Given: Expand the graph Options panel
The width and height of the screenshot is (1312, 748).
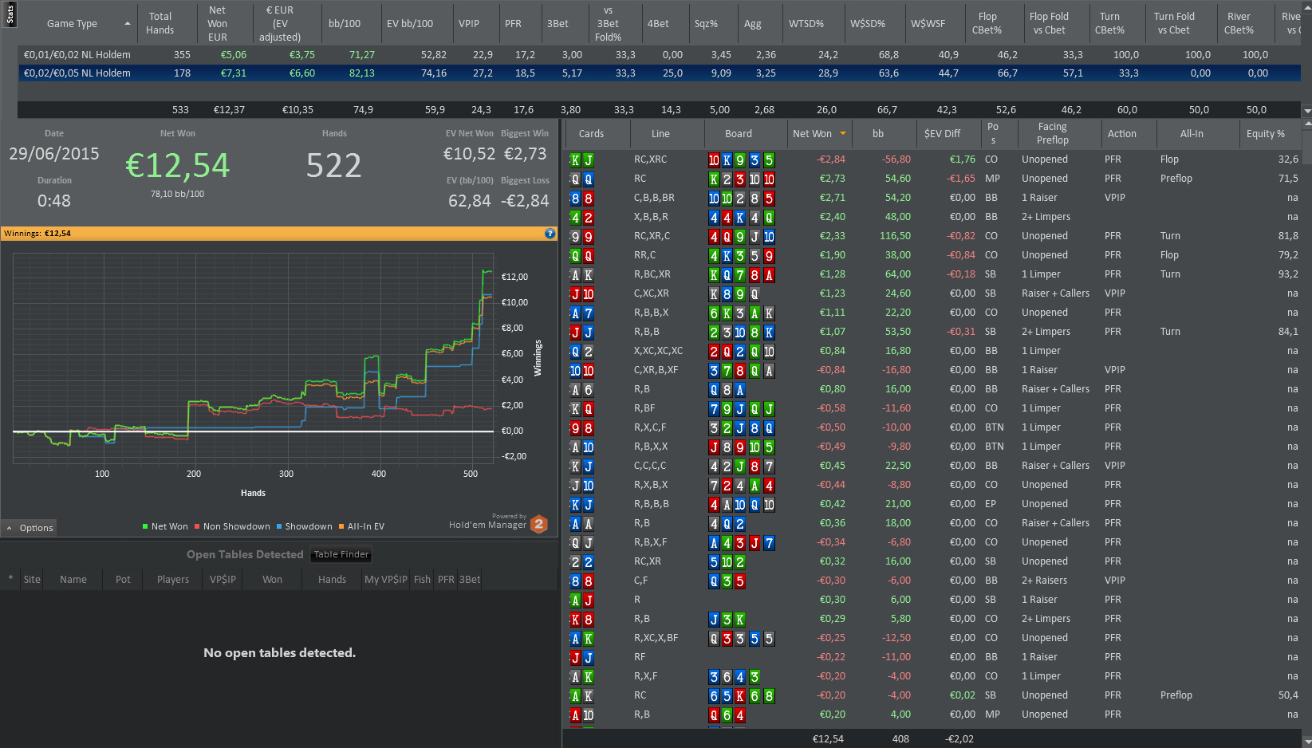Looking at the screenshot, I should 30,528.
